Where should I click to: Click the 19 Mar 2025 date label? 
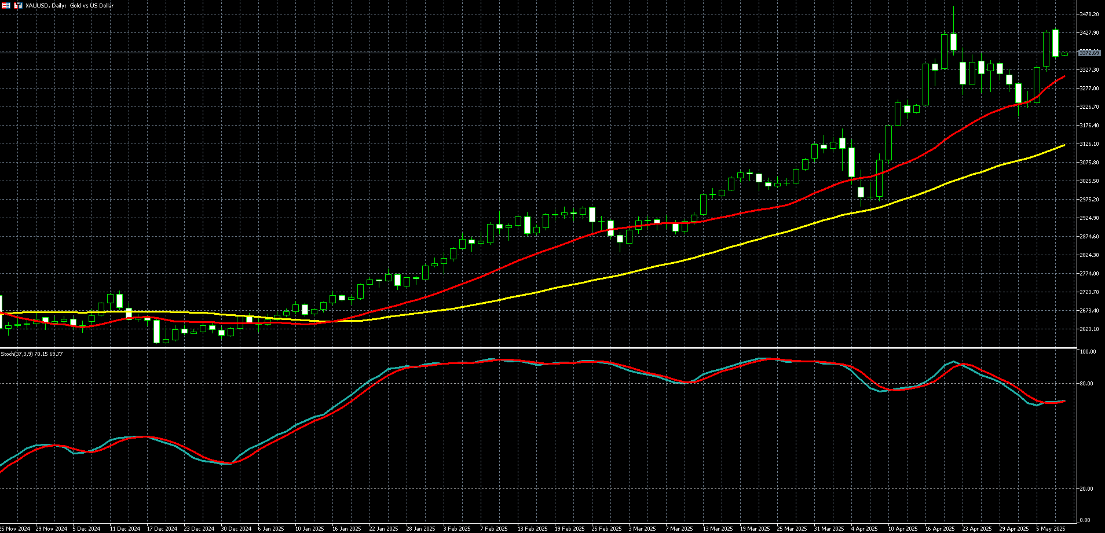[754, 528]
